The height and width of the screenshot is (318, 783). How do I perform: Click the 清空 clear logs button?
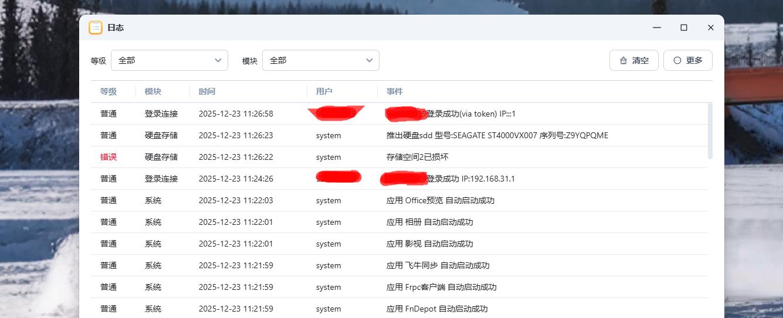tap(634, 60)
